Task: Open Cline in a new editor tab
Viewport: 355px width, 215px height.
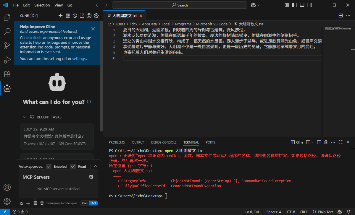Action: click(x=82, y=16)
